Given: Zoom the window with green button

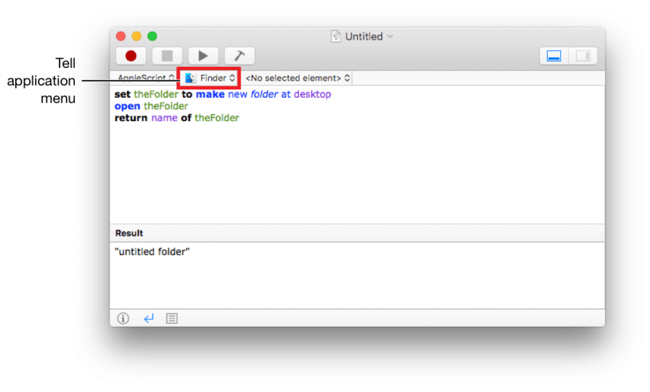Looking at the screenshot, I should point(152,36).
